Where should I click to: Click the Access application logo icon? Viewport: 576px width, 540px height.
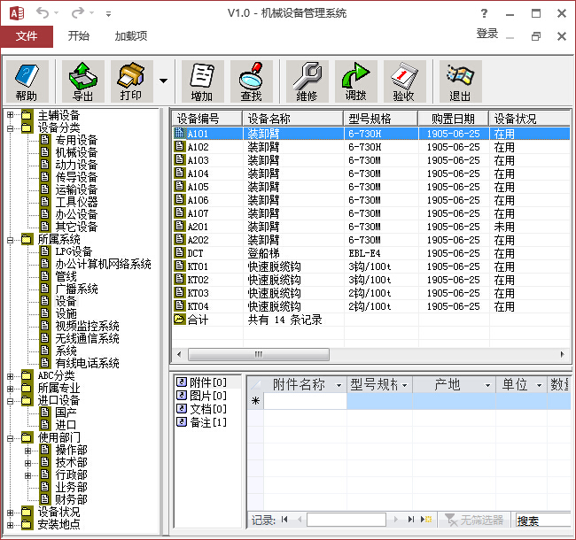tap(17, 13)
